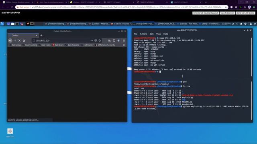Open terminal Edit menu

click(152, 34)
